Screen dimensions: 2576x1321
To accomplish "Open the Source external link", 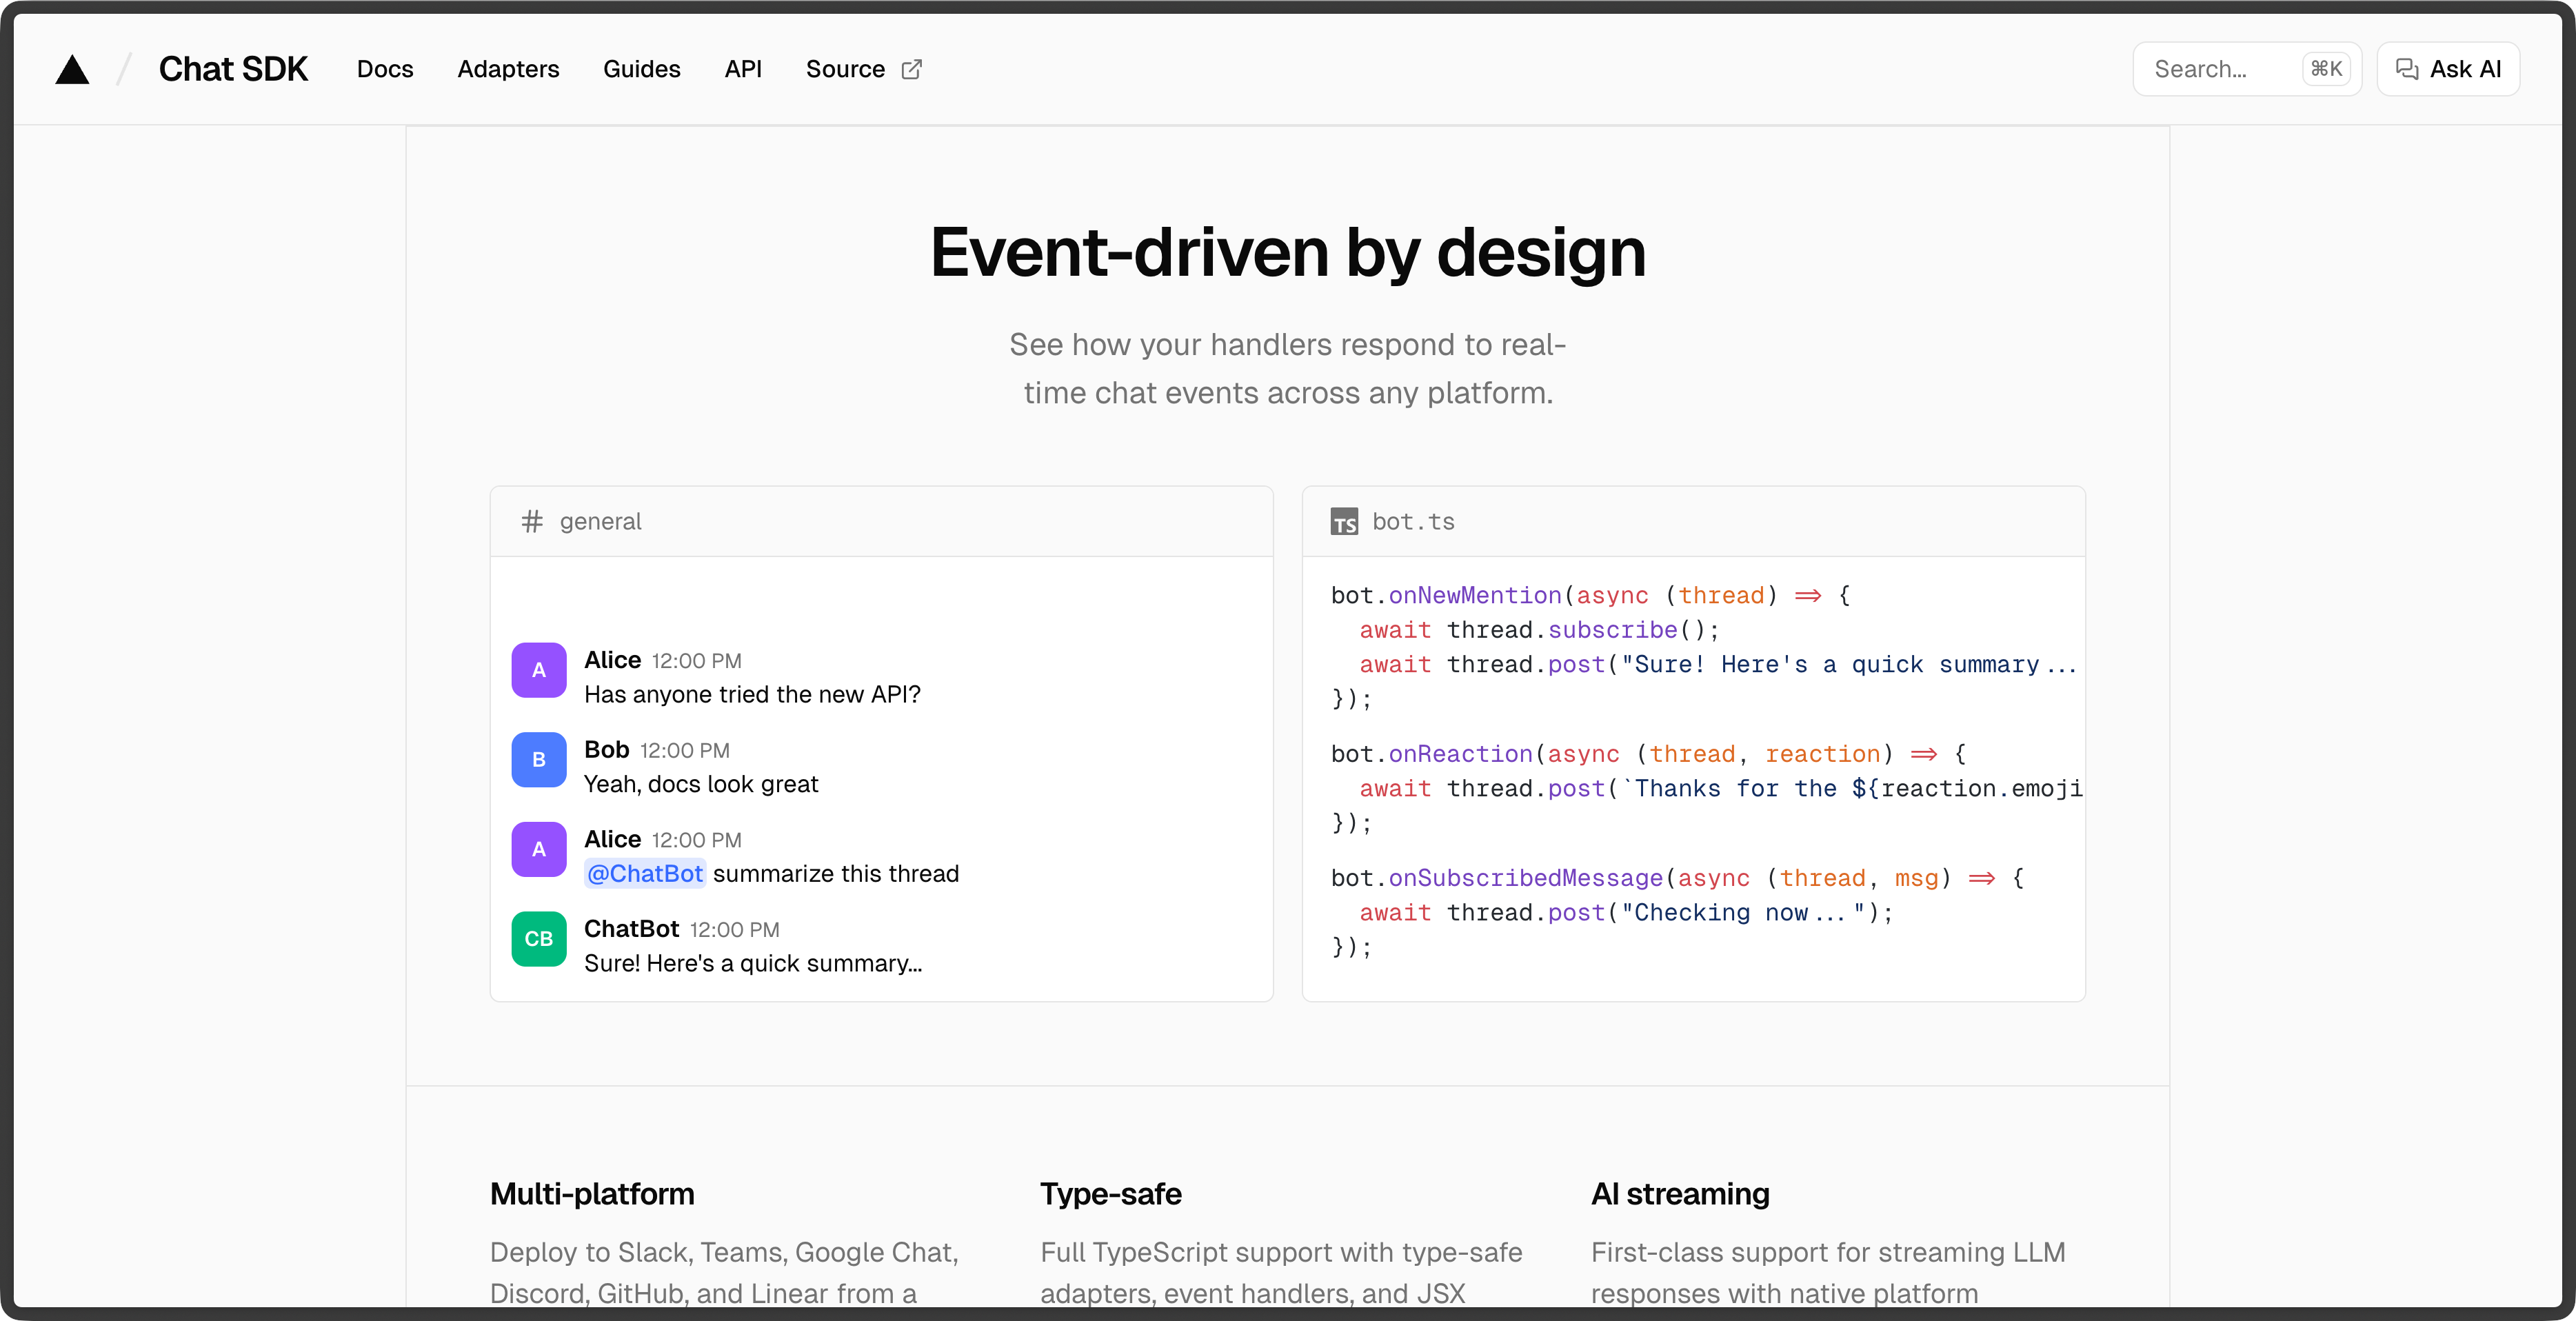I will [x=845, y=69].
